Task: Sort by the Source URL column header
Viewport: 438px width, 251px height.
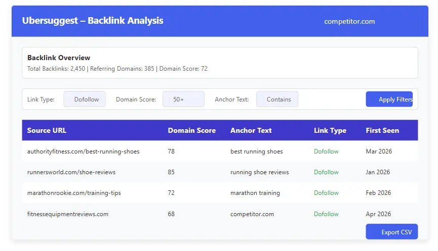Action: [x=47, y=130]
